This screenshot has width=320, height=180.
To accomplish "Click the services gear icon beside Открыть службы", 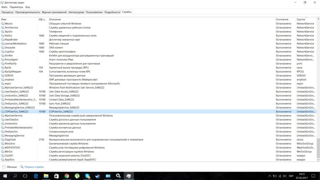I will pyautogui.click(x=22, y=167).
